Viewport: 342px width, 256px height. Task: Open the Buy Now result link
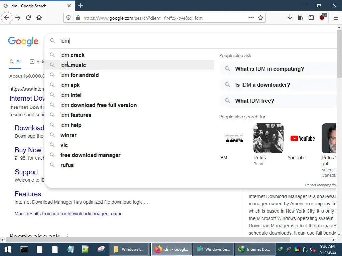coord(28,150)
